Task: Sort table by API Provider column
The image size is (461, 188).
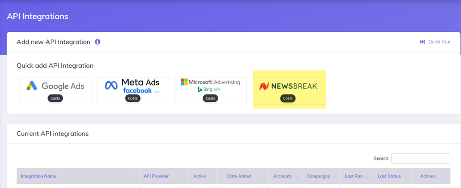Action: 164,176
